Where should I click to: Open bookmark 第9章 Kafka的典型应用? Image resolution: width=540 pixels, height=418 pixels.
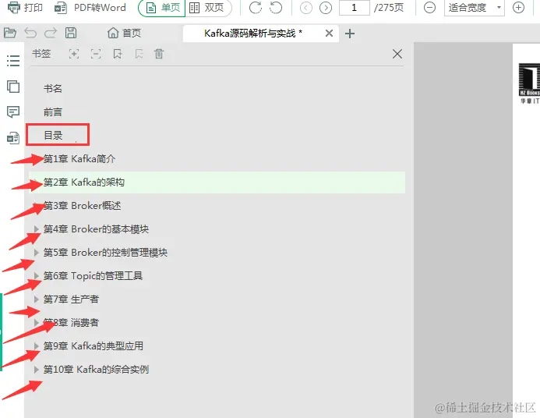pyautogui.click(x=94, y=346)
